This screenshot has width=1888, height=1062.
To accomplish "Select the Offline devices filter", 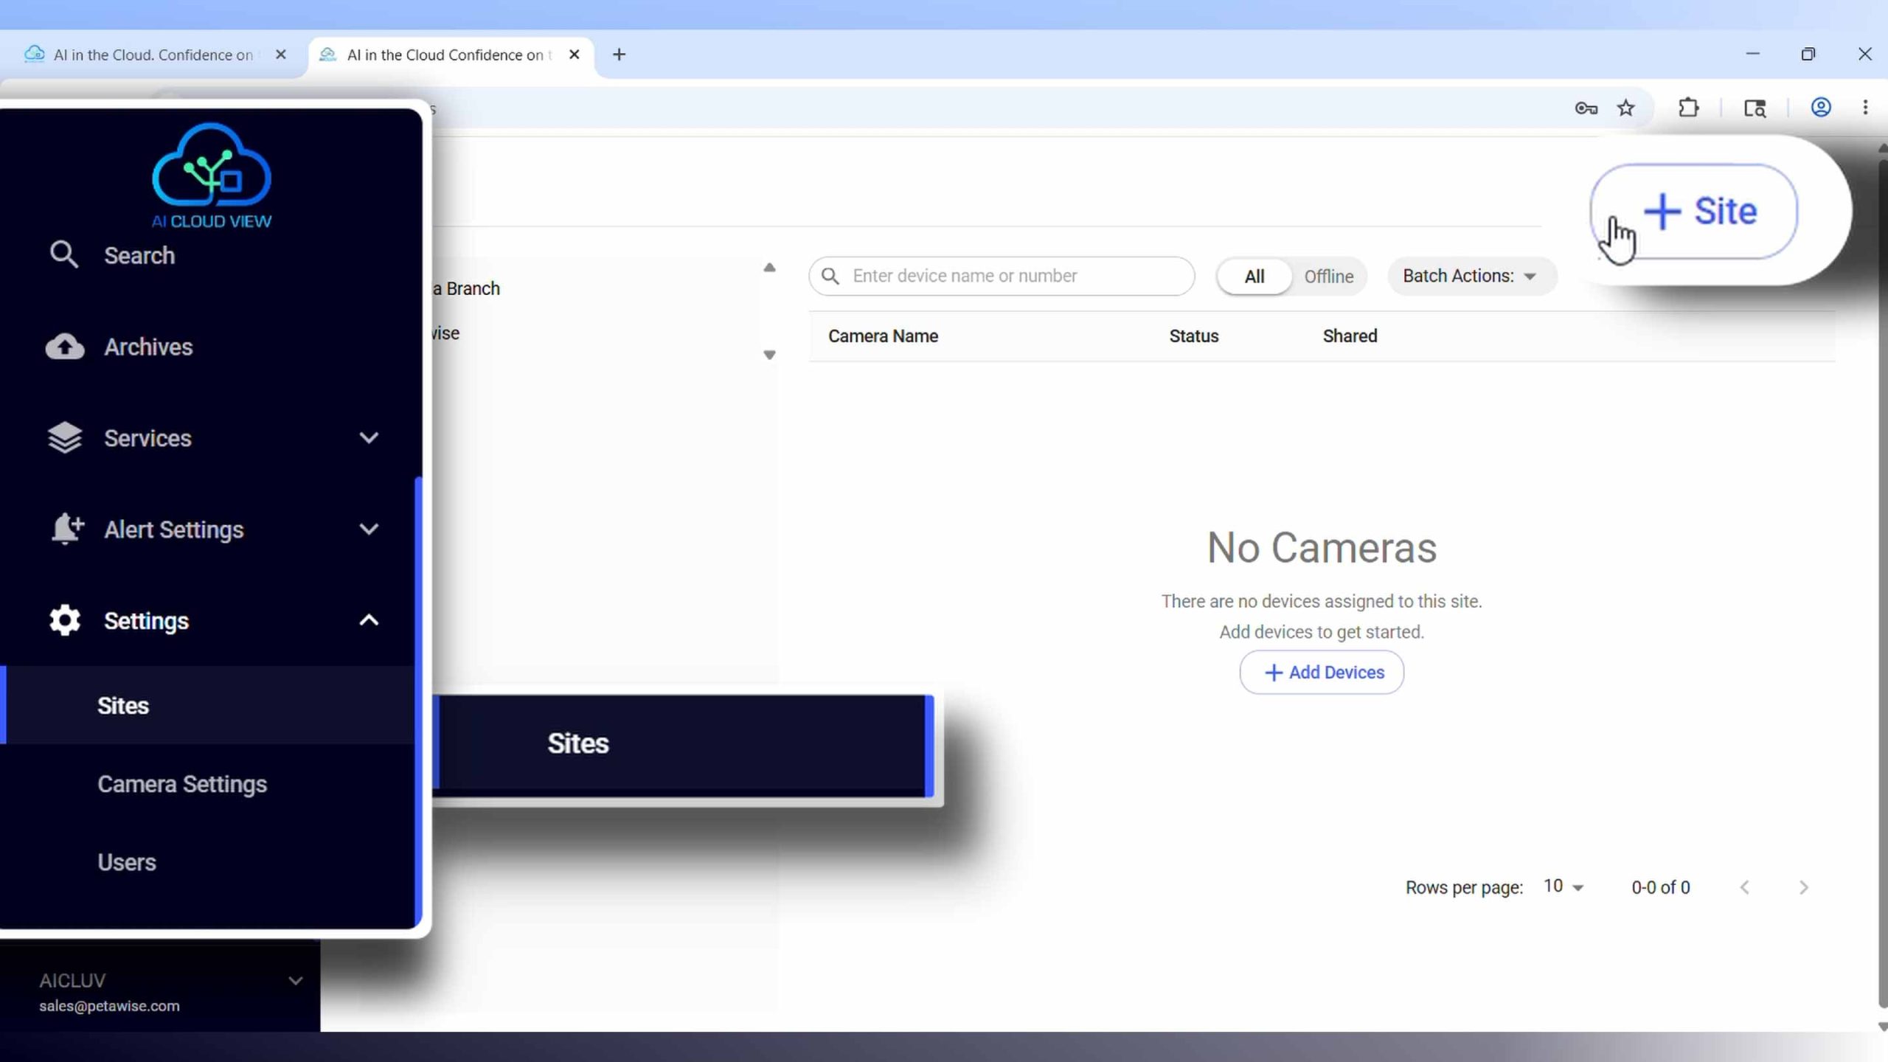I will [x=1328, y=277].
